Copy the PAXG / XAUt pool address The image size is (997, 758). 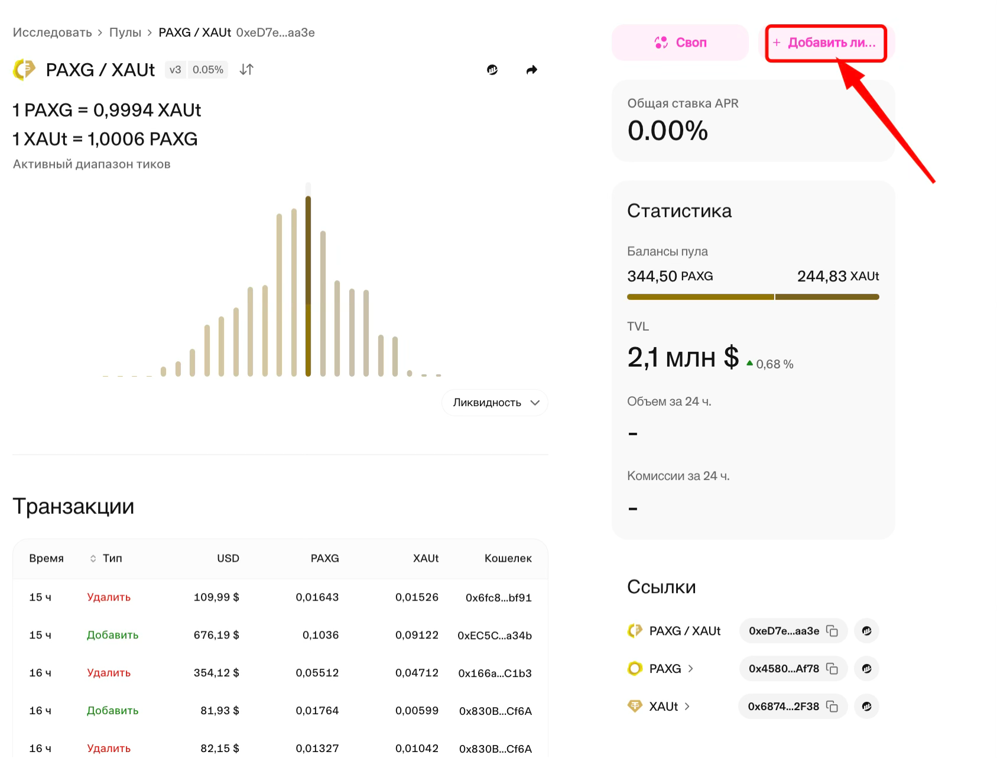point(832,631)
